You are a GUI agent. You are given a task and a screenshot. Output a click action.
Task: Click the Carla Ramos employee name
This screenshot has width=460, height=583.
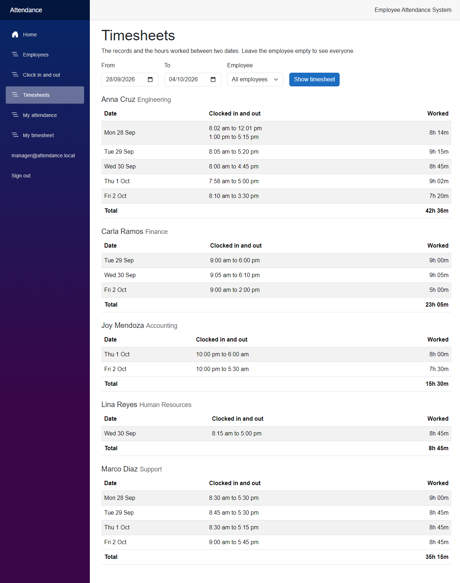[x=122, y=231]
